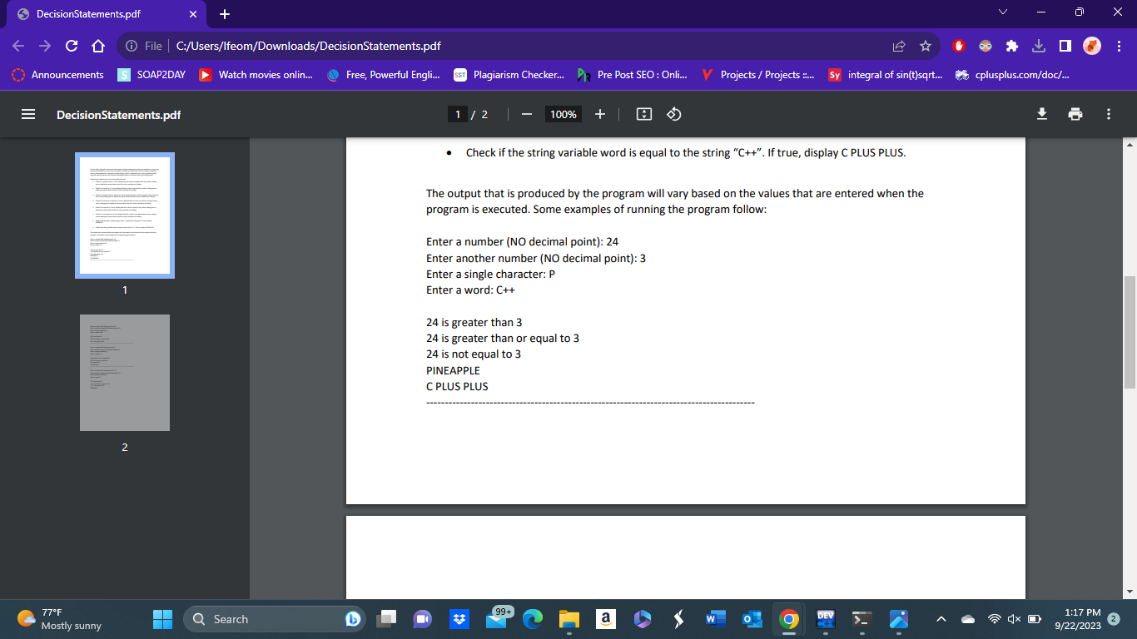Viewport: 1137px width, 639px height.
Task: Print the PDF document
Action: pyautogui.click(x=1075, y=115)
